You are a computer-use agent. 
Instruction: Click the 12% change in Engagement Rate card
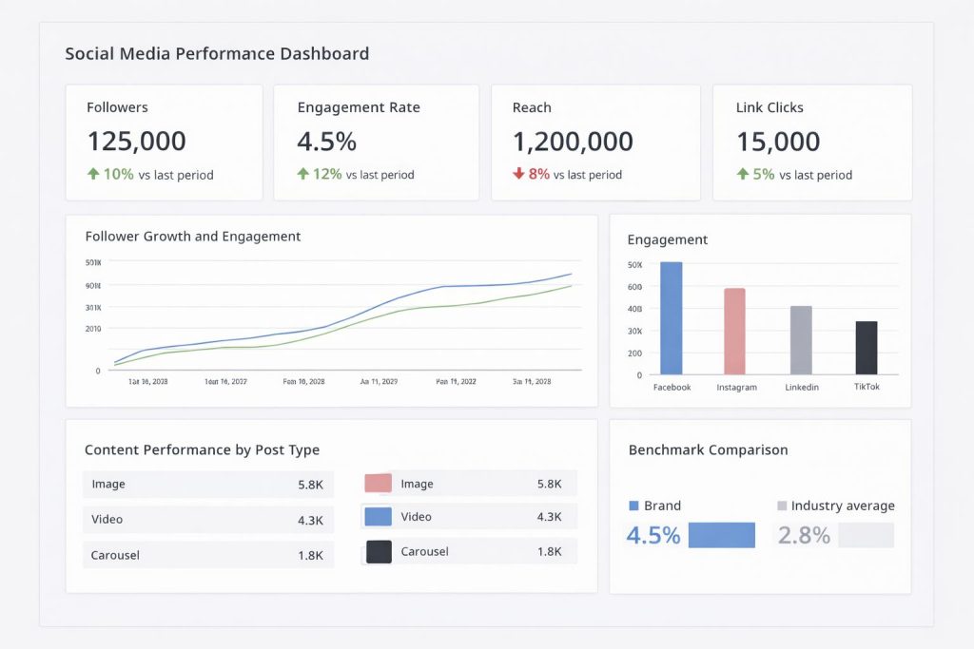(327, 174)
